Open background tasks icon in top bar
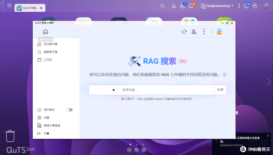Image resolution: width=273 pixels, height=155 pixels. pyautogui.click(x=174, y=6)
